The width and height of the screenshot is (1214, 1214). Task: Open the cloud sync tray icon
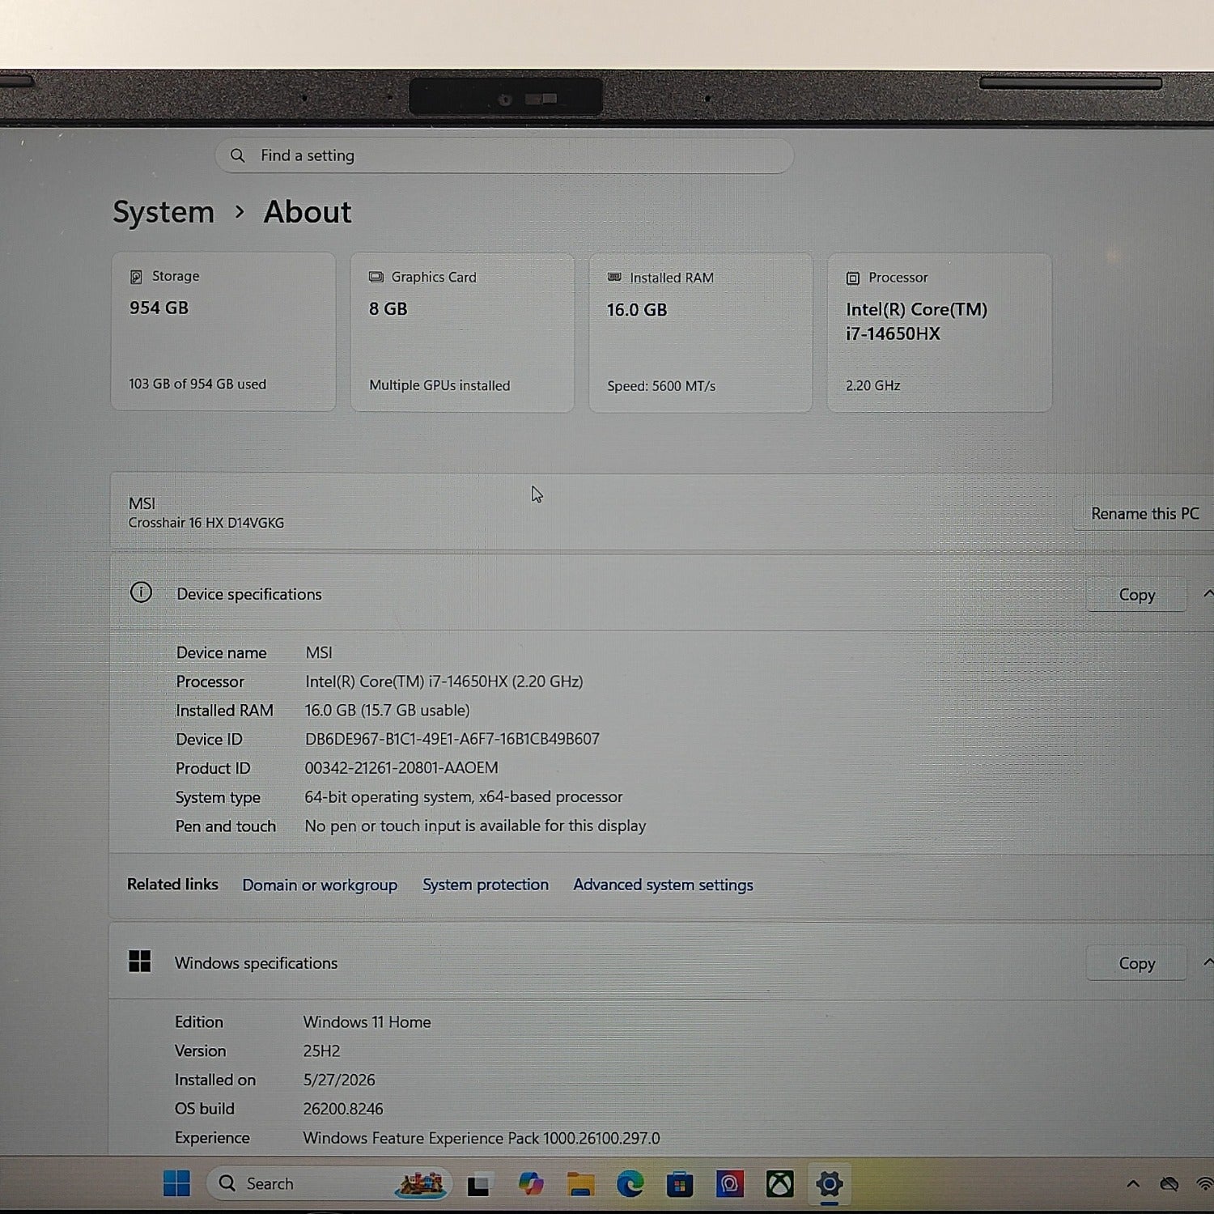(1169, 1184)
